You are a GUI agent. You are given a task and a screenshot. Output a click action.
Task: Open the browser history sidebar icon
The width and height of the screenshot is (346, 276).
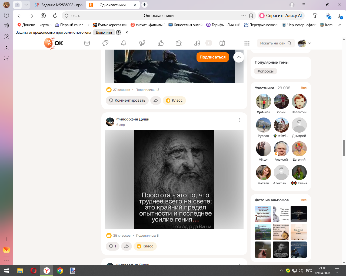pos(6,15)
